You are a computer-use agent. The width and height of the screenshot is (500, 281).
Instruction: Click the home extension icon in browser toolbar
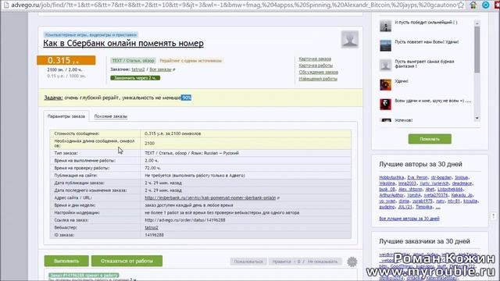(473, 5)
